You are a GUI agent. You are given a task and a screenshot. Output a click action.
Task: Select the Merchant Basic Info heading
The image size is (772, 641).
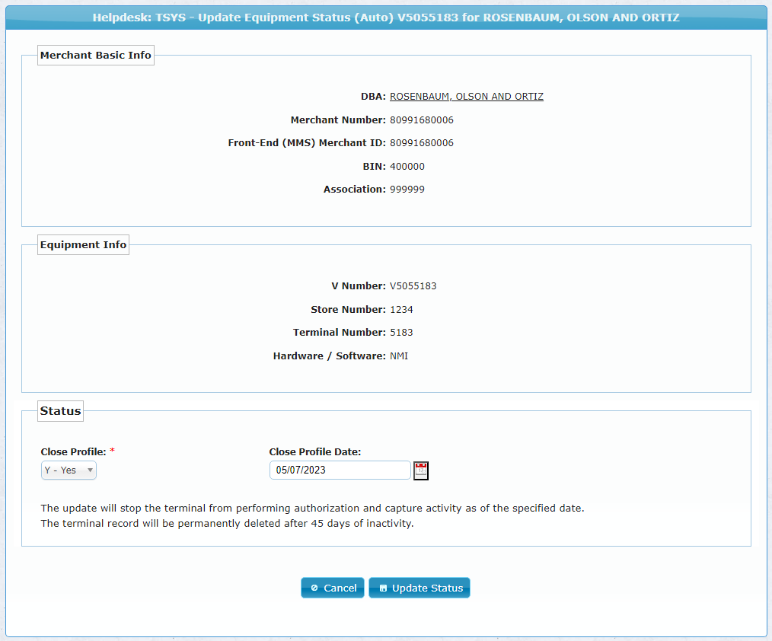point(96,56)
